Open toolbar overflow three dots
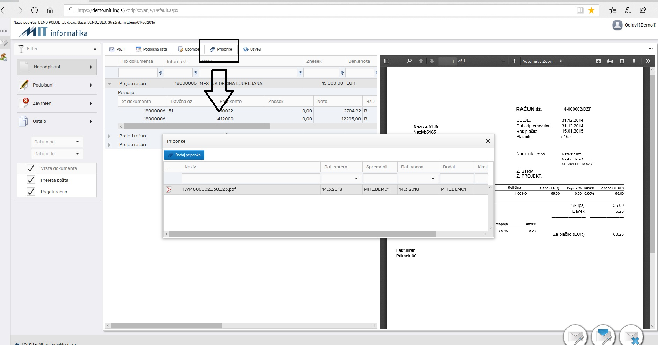658x345 pixels. (x=651, y=49)
